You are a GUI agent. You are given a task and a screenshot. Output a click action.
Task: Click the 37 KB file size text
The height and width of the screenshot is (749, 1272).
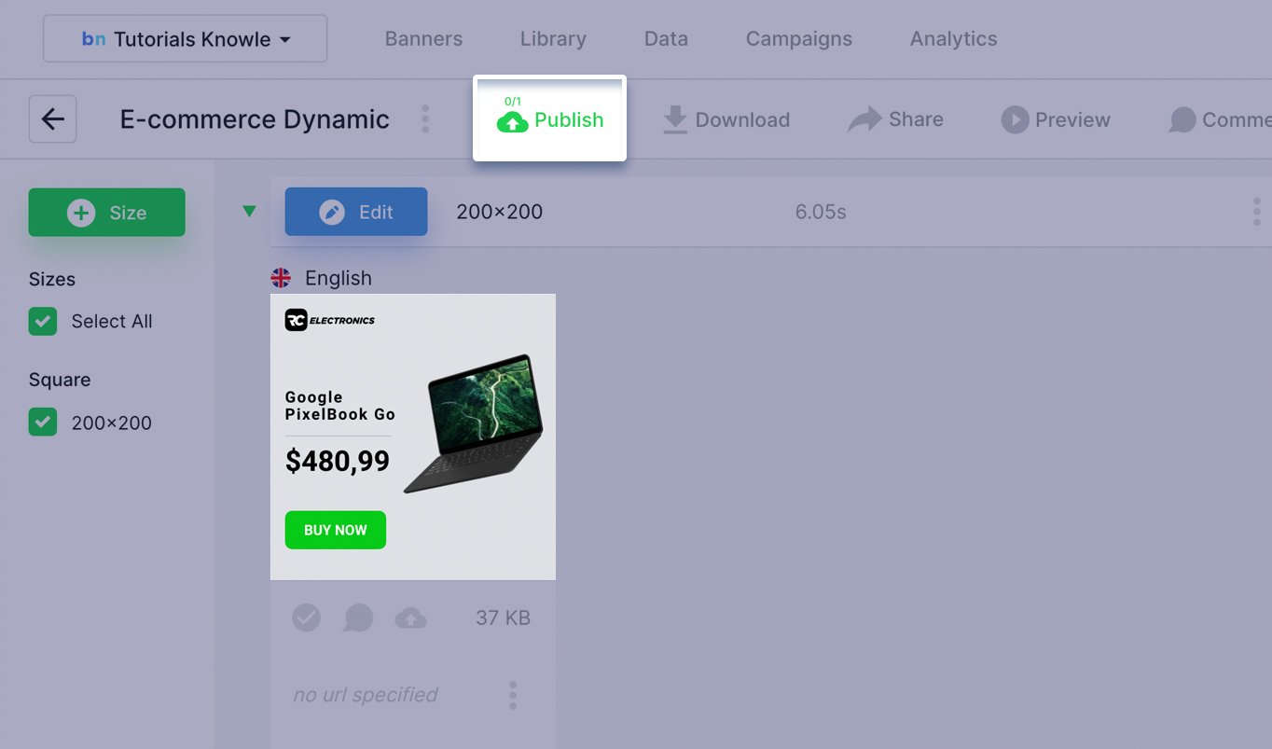point(503,617)
